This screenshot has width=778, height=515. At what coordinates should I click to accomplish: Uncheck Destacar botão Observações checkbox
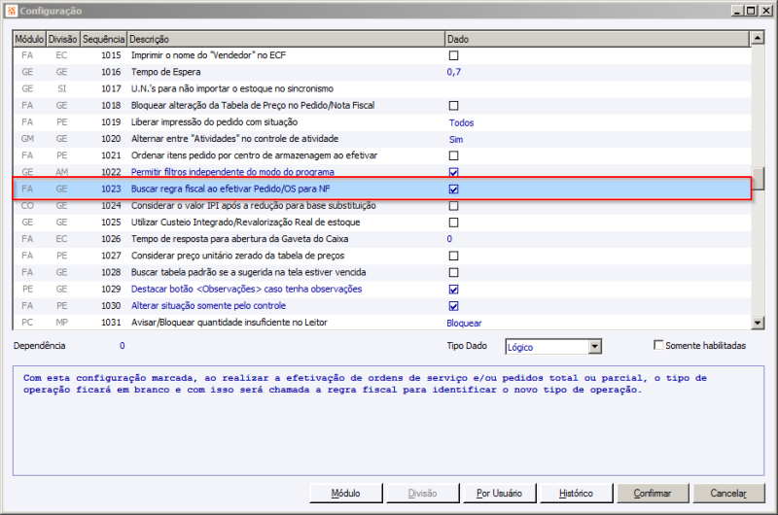453,289
